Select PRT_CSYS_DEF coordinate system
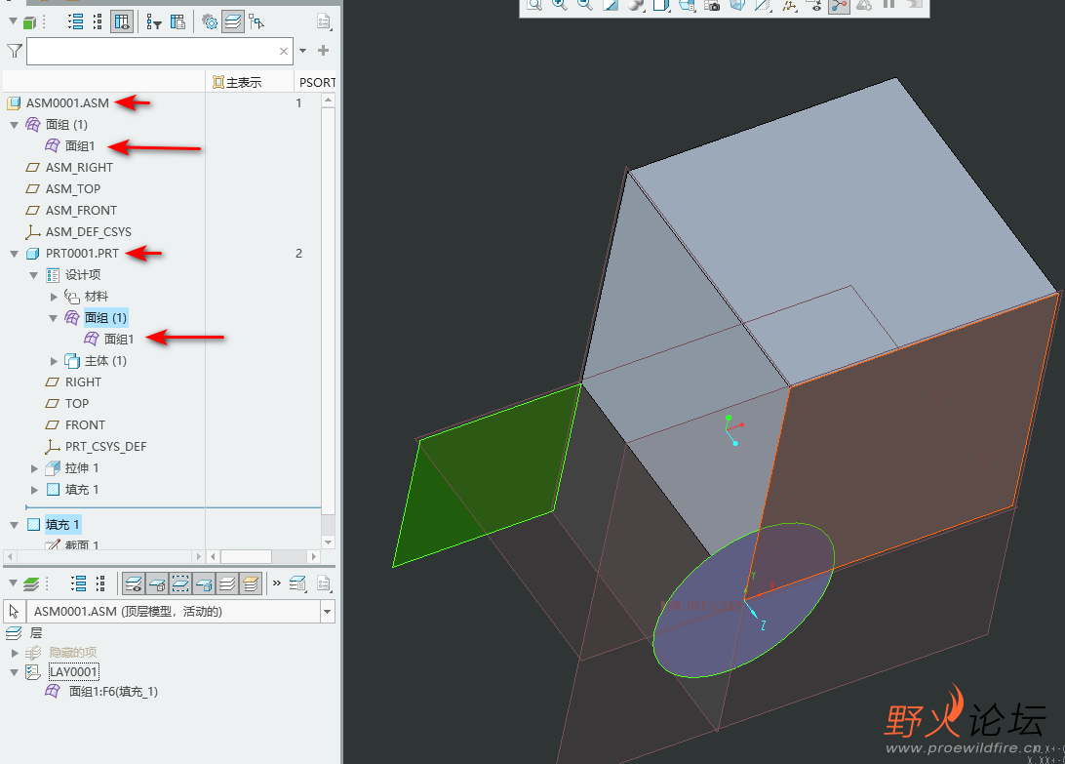 coord(105,447)
